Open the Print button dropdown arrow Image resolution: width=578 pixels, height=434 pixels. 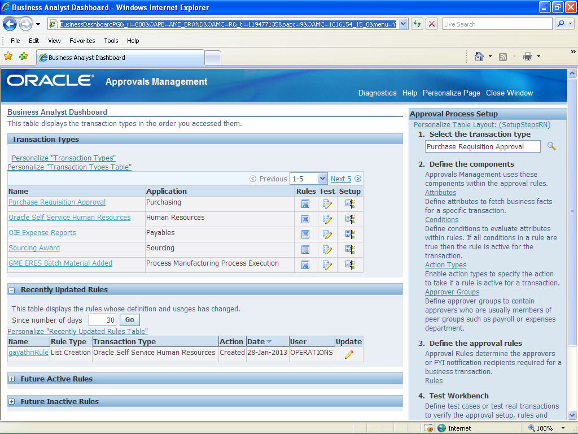click(x=538, y=57)
